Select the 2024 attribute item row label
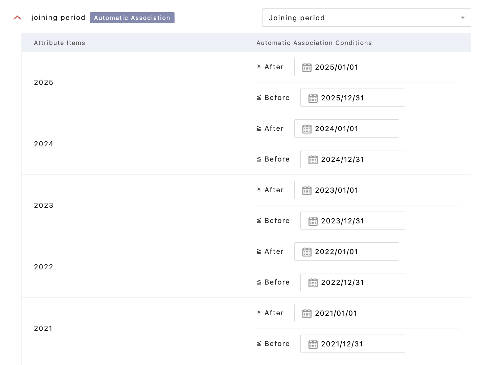This screenshot has height=365, width=481. pos(44,144)
